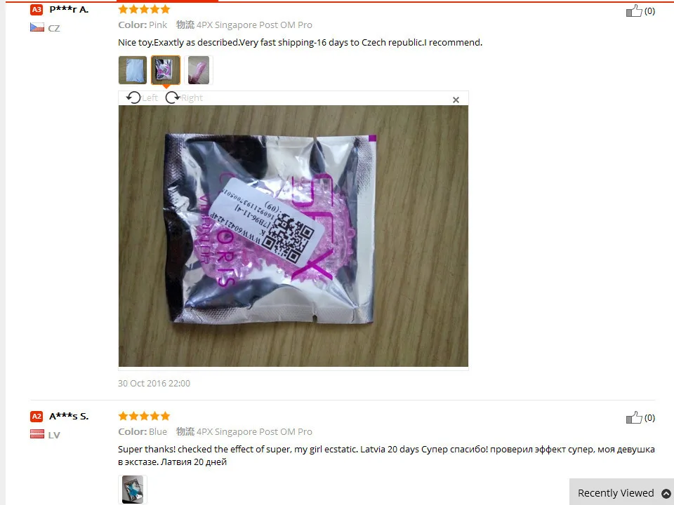Click the Latvia flag icon
Image resolution: width=674 pixels, height=505 pixels.
pos(37,434)
